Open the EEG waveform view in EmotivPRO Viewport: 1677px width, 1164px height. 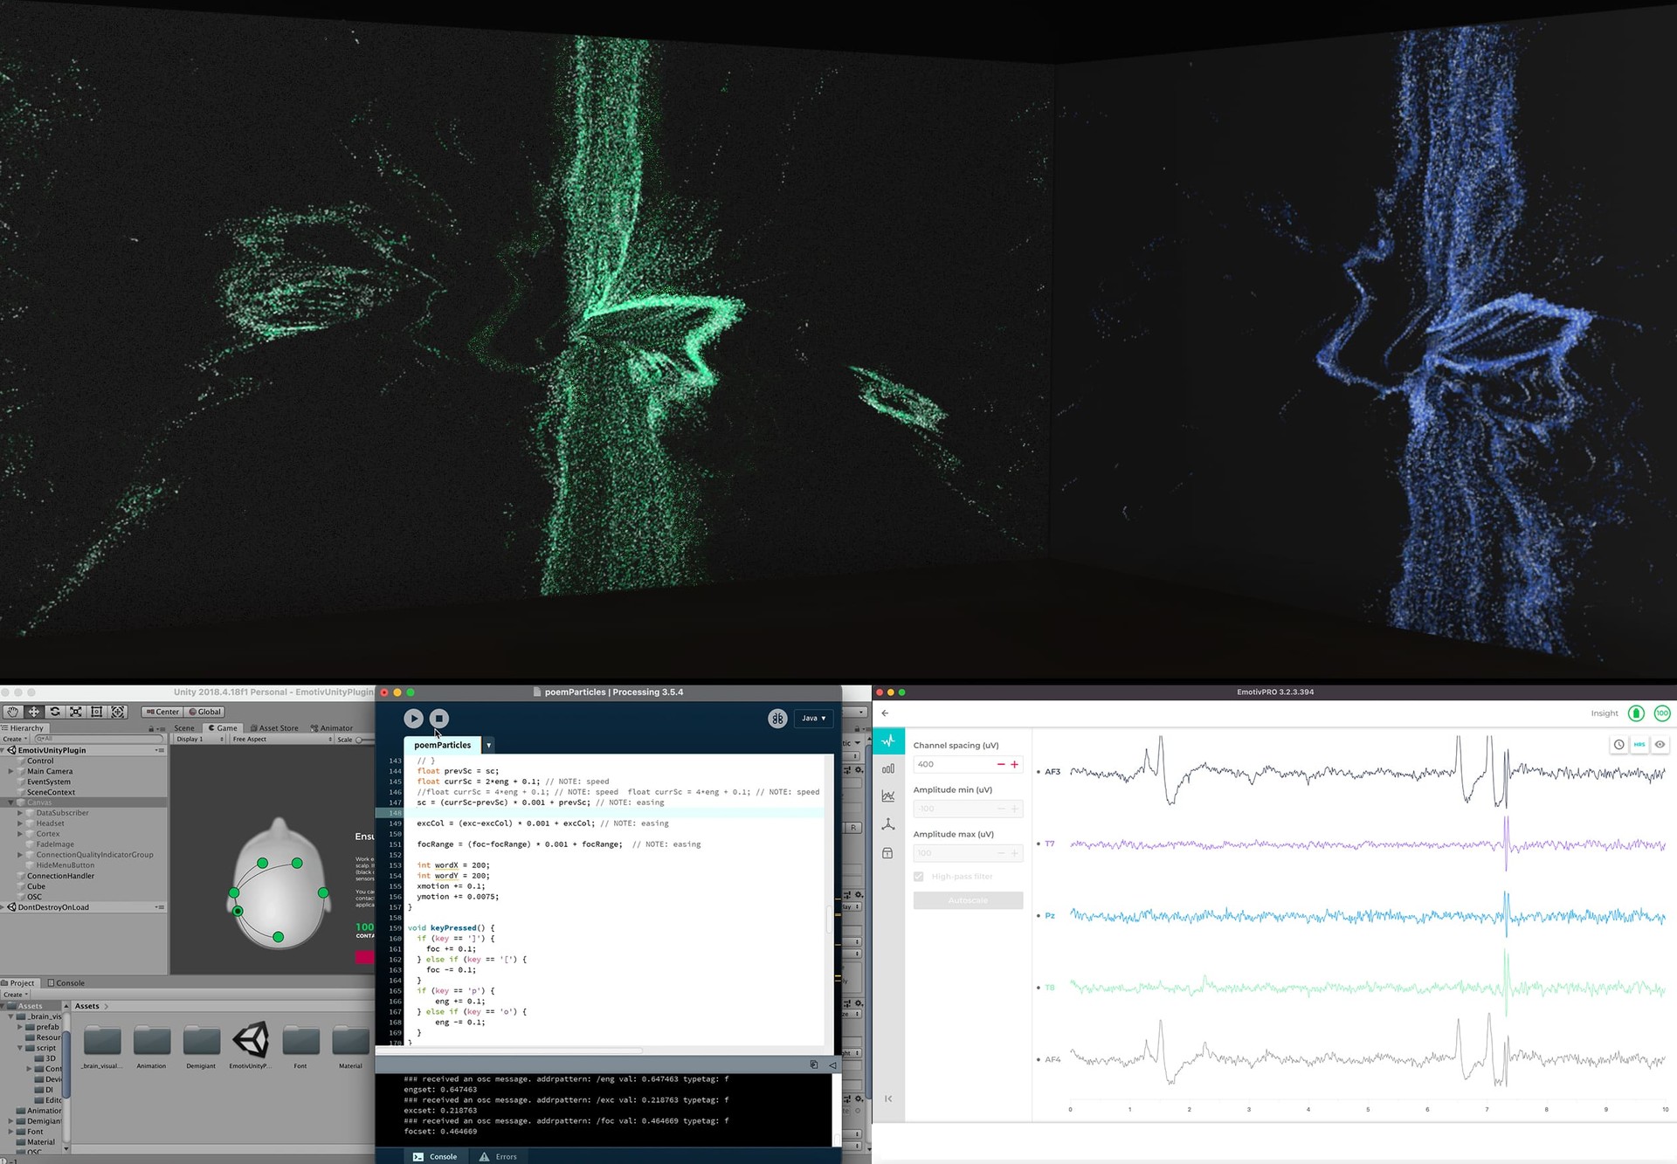pyautogui.click(x=888, y=740)
